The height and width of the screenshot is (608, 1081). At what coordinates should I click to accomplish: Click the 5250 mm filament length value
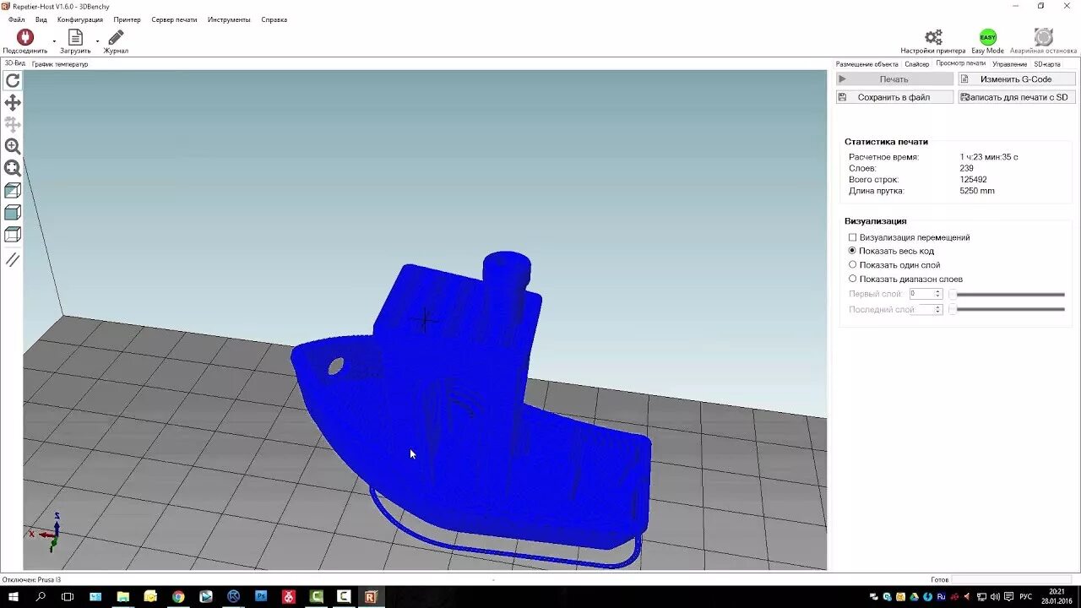(x=977, y=191)
